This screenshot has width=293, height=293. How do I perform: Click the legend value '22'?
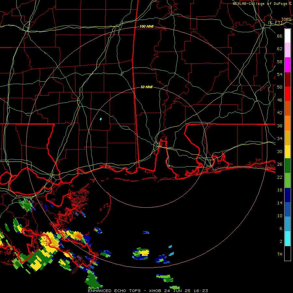coord(280,177)
